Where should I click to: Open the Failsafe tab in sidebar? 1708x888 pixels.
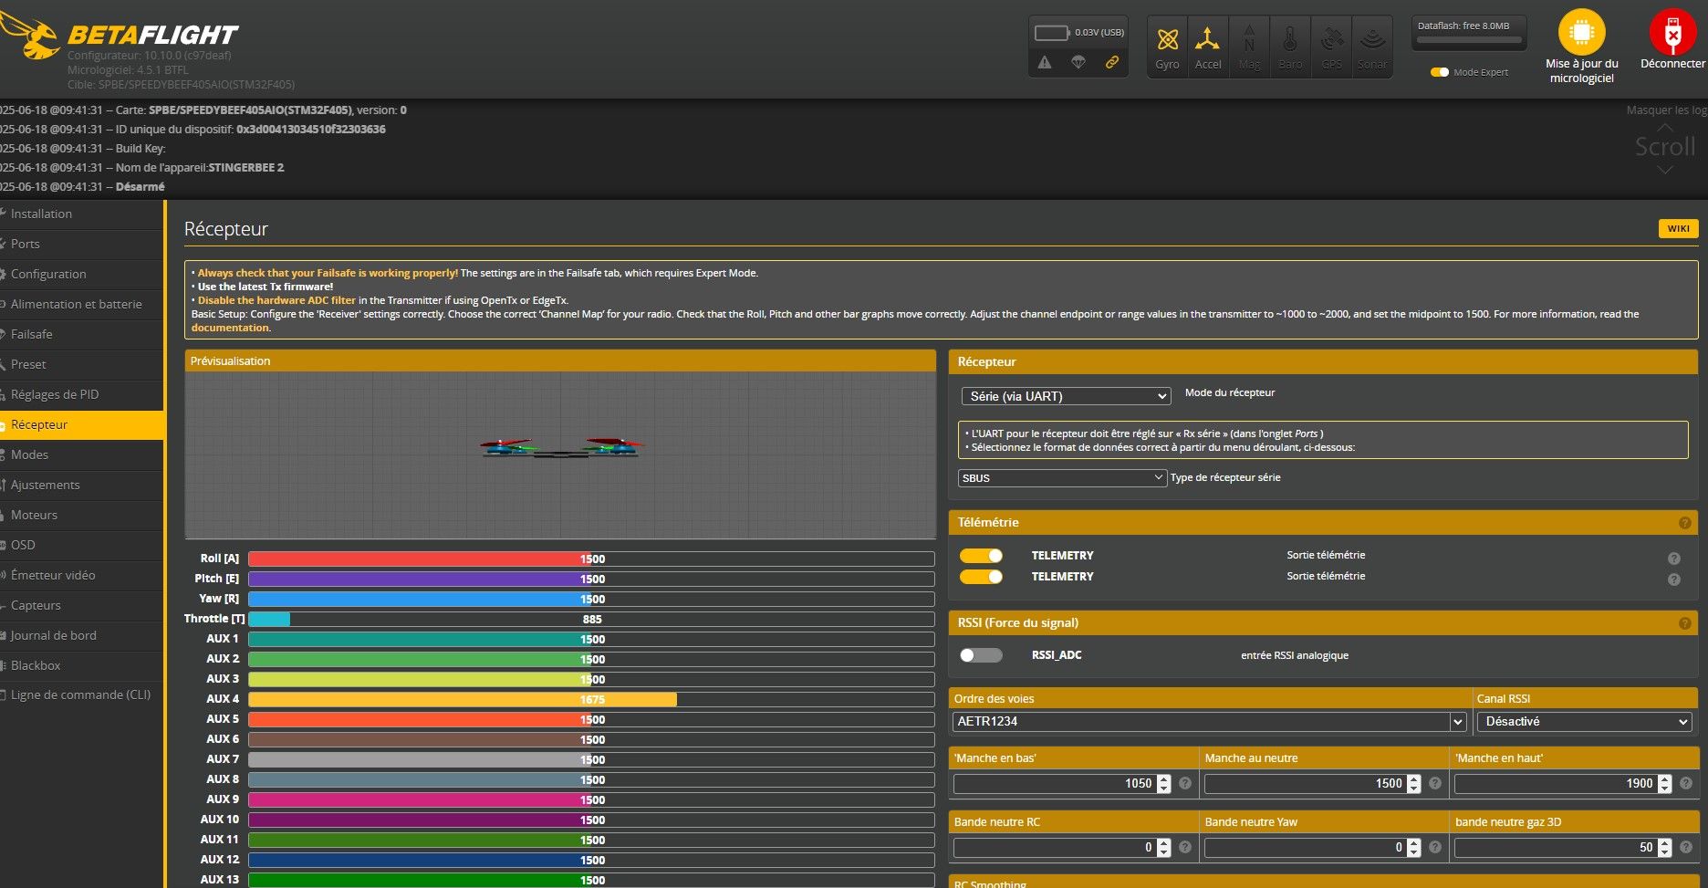coord(32,334)
